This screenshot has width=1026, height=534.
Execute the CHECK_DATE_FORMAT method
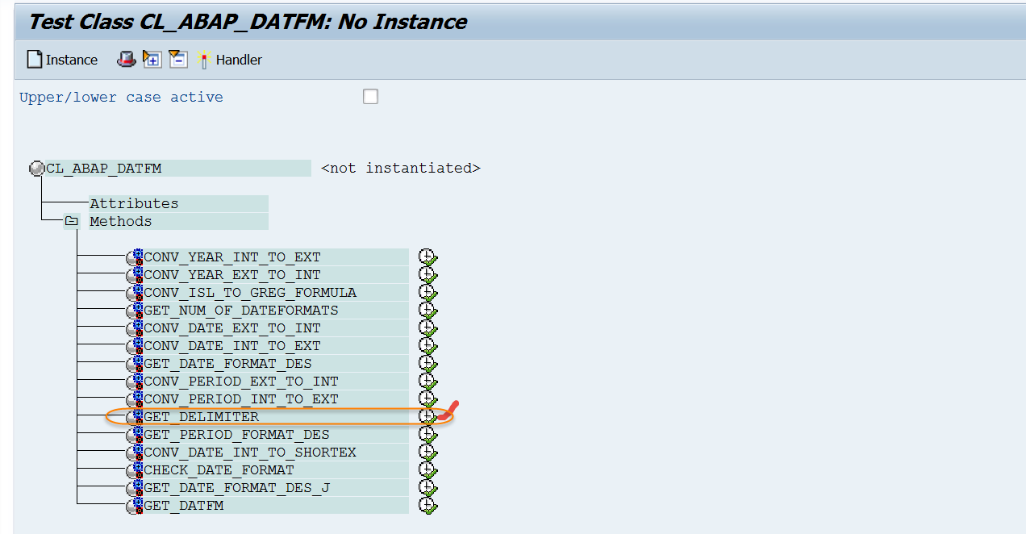[x=427, y=469]
